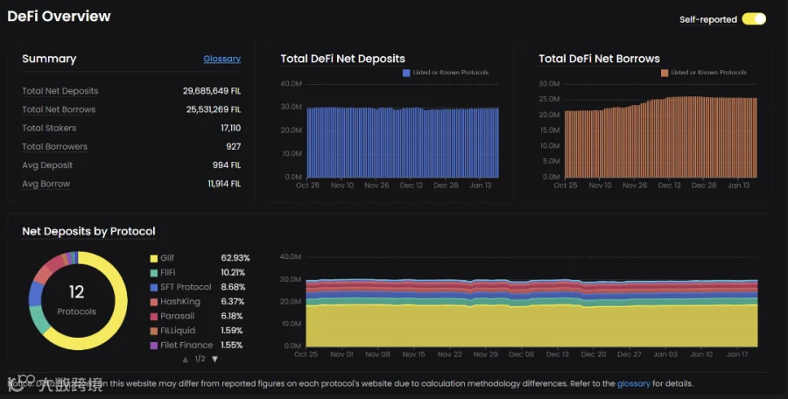Click the Total Borrowers label
Viewport: 788px width, 399px height.
click(x=54, y=147)
